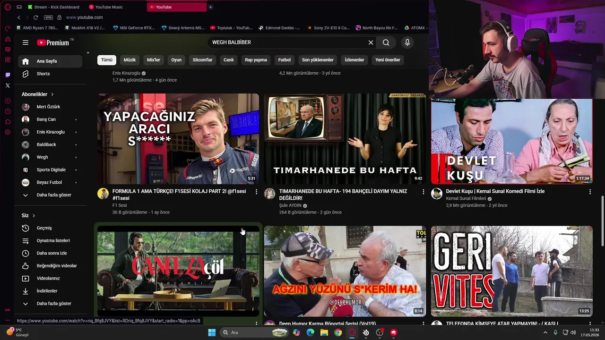Select the Tümü filter chip
The height and width of the screenshot is (340, 605).
[107, 60]
